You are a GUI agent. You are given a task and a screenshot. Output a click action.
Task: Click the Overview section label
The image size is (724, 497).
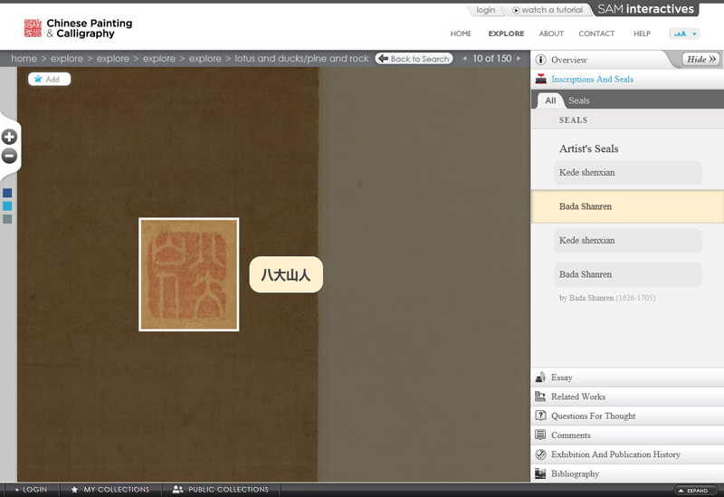[x=569, y=60]
